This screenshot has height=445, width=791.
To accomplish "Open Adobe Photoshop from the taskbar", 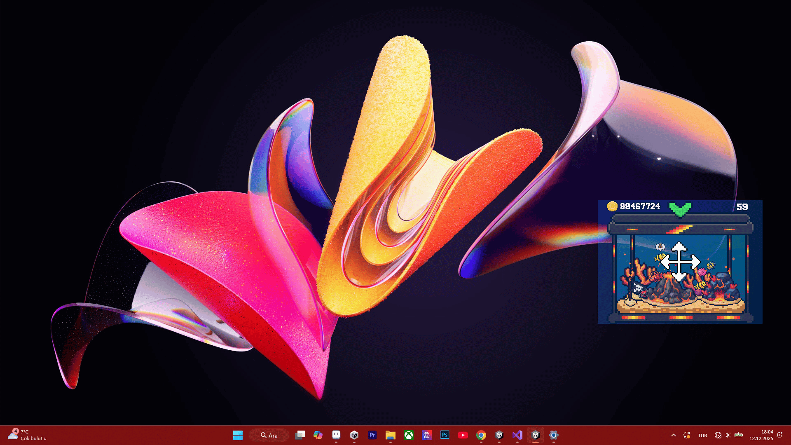I will click(445, 435).
